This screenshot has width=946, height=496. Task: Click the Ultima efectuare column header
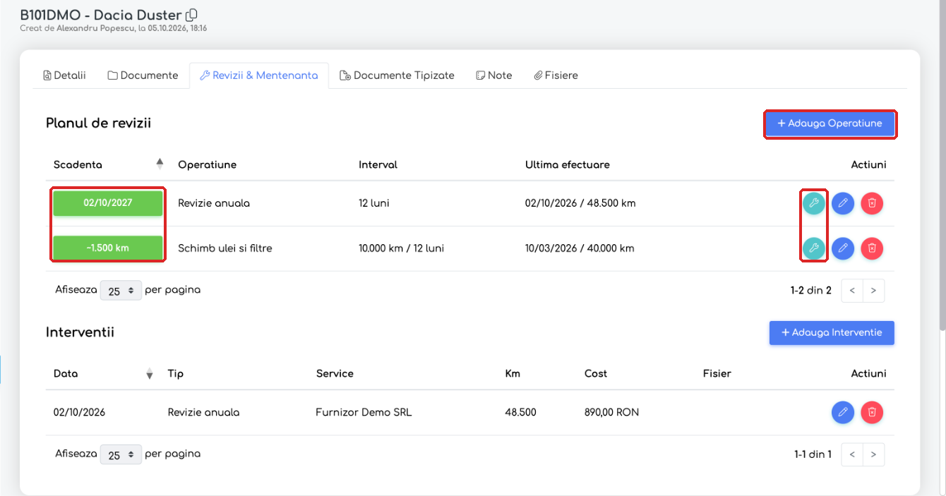coord(567,164)
